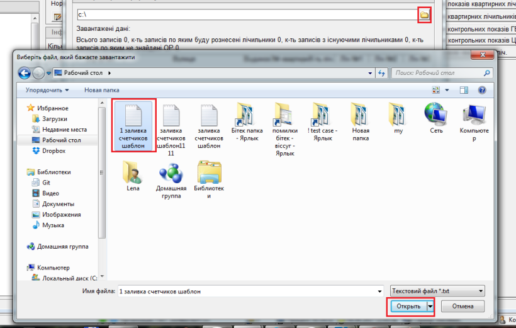Click the "Имя файла" input field
Viewport: 516px width, 328px height.
(249, 291)
